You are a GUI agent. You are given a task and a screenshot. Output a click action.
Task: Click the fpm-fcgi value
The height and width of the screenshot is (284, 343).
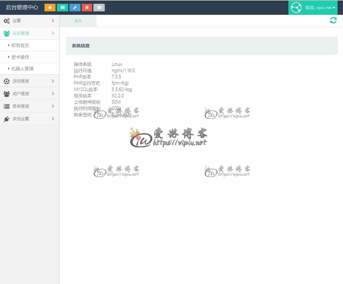(120, 83)
